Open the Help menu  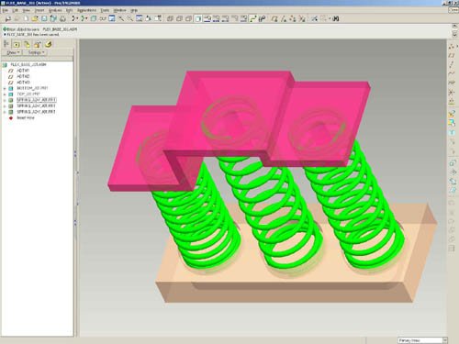coord(134,10)
